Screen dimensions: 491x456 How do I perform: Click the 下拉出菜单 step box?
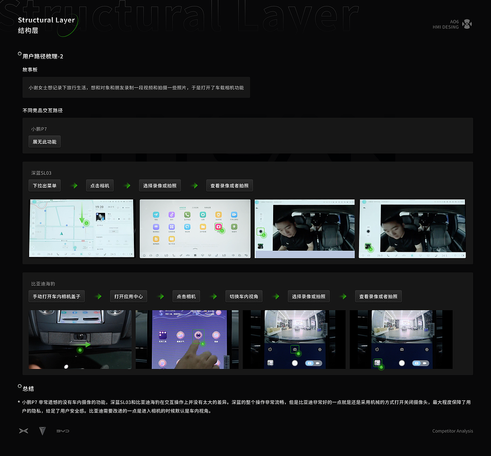[44, 186]
